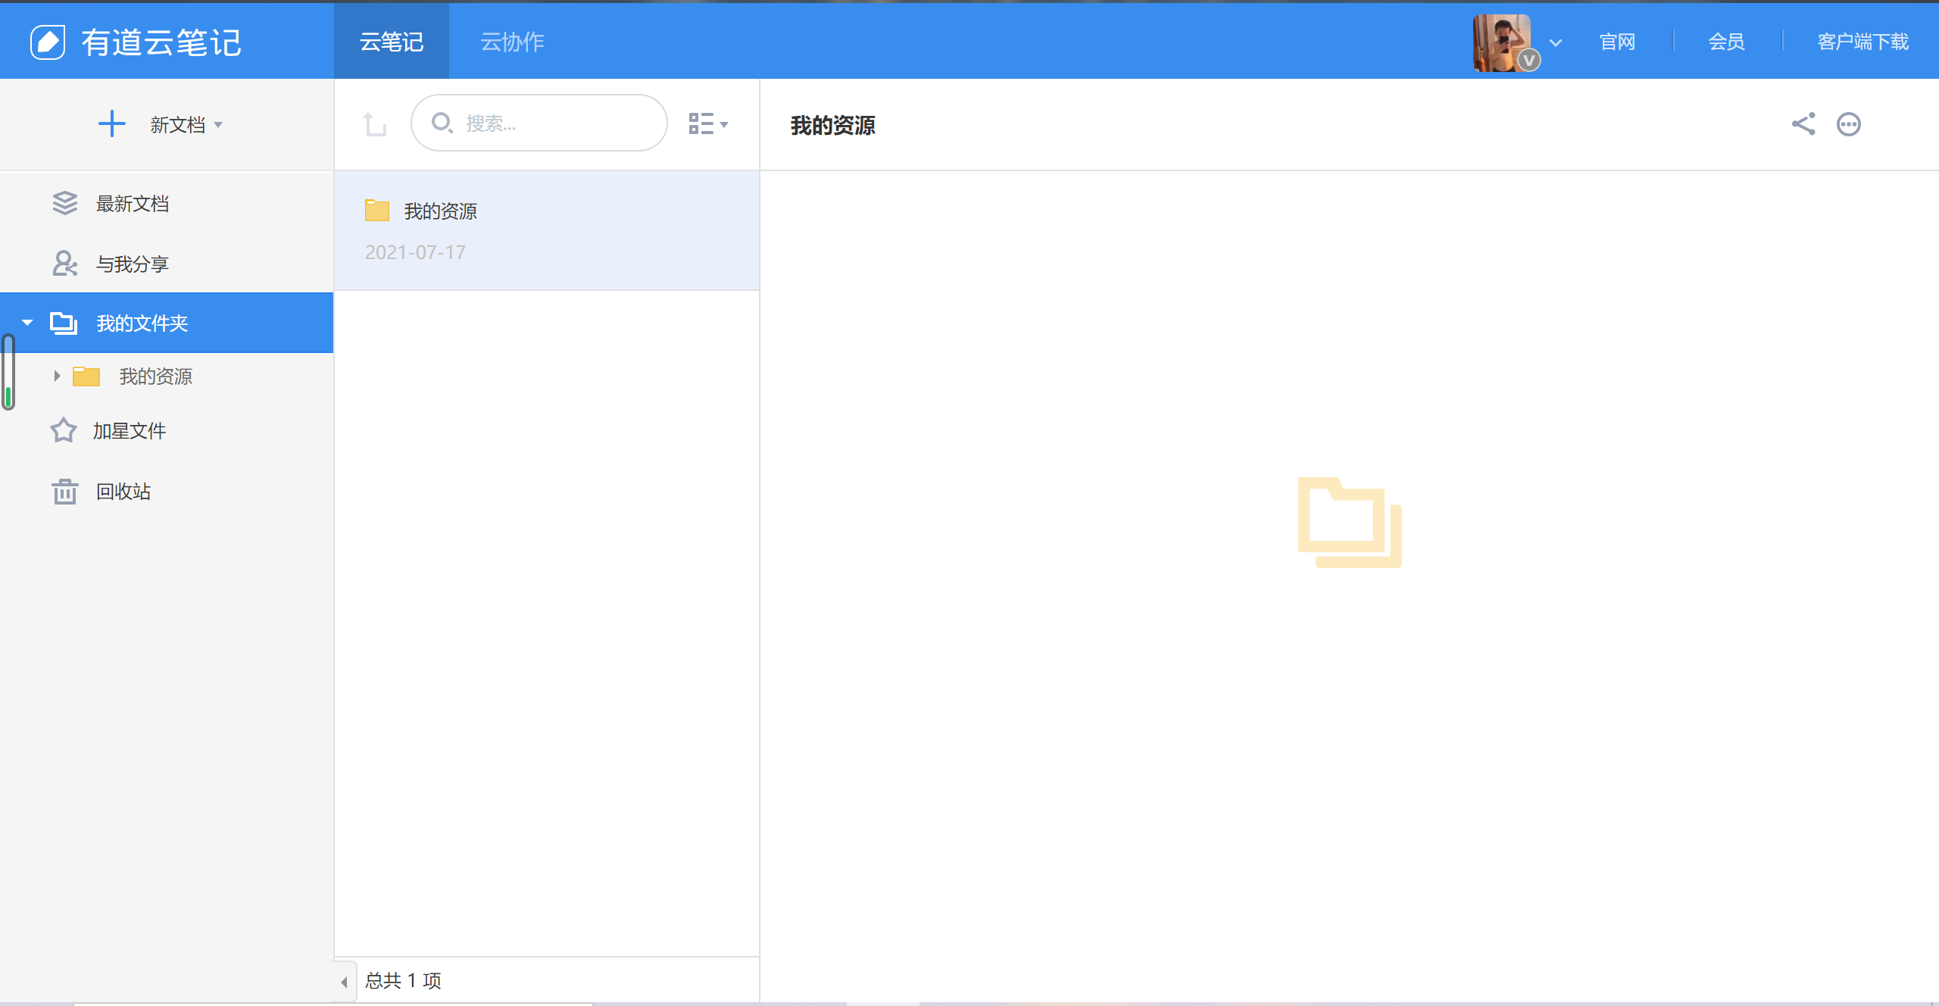The height and width of the screenshot is (1006, 1939).
Task: Click the date 2021-07-17 in list
Action: 415,252
